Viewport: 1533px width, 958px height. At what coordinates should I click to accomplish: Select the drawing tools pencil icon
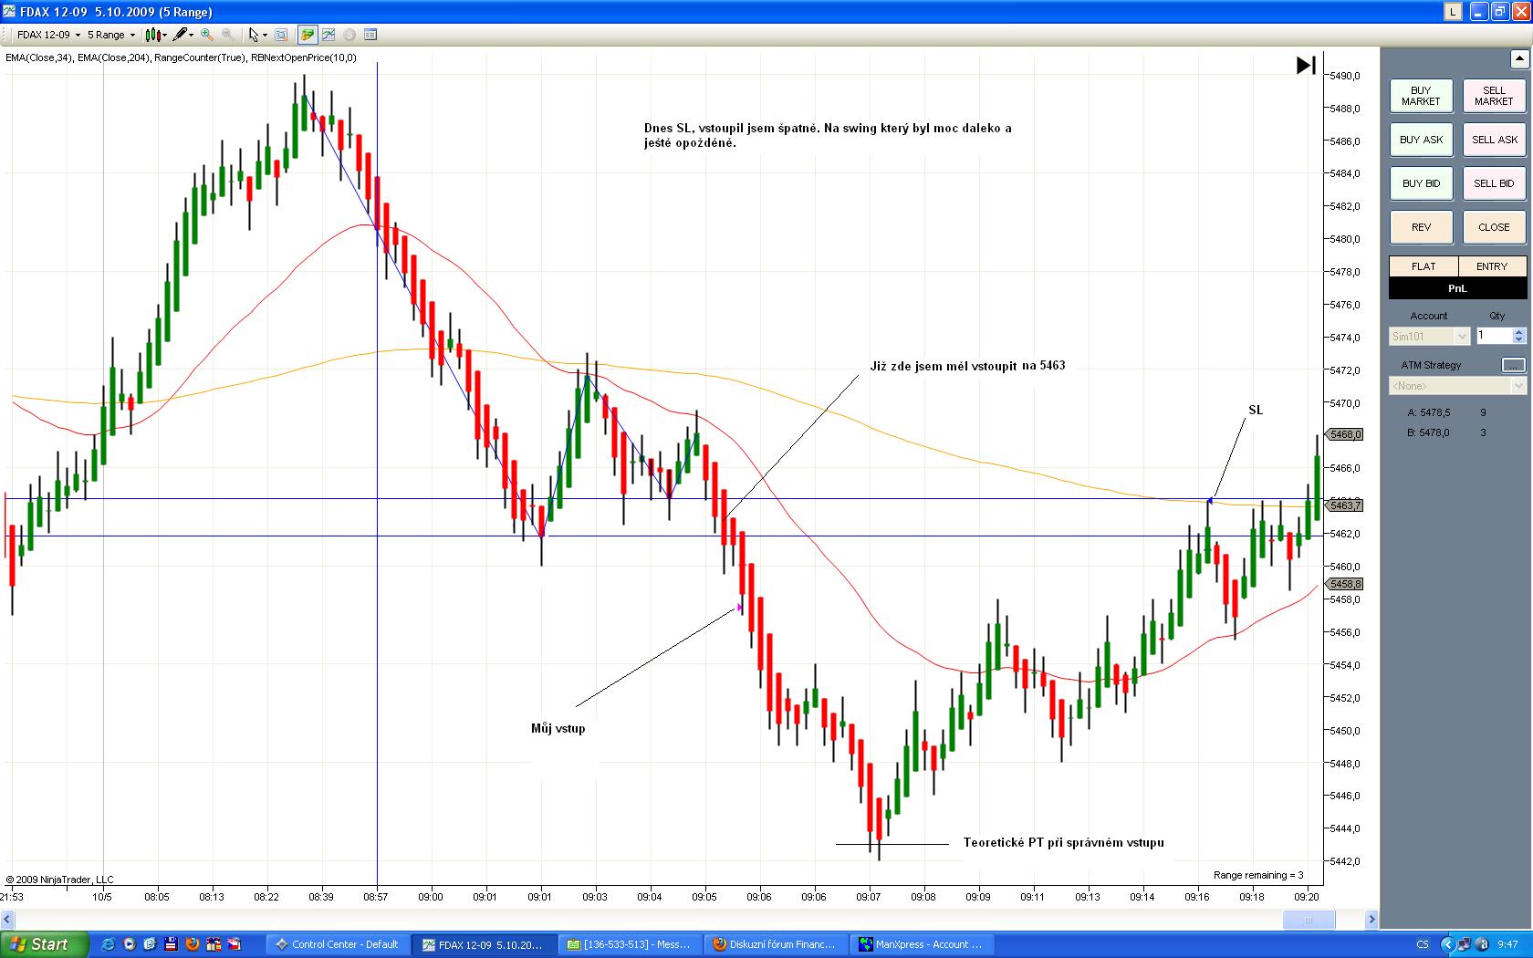[x=180, y=35]
